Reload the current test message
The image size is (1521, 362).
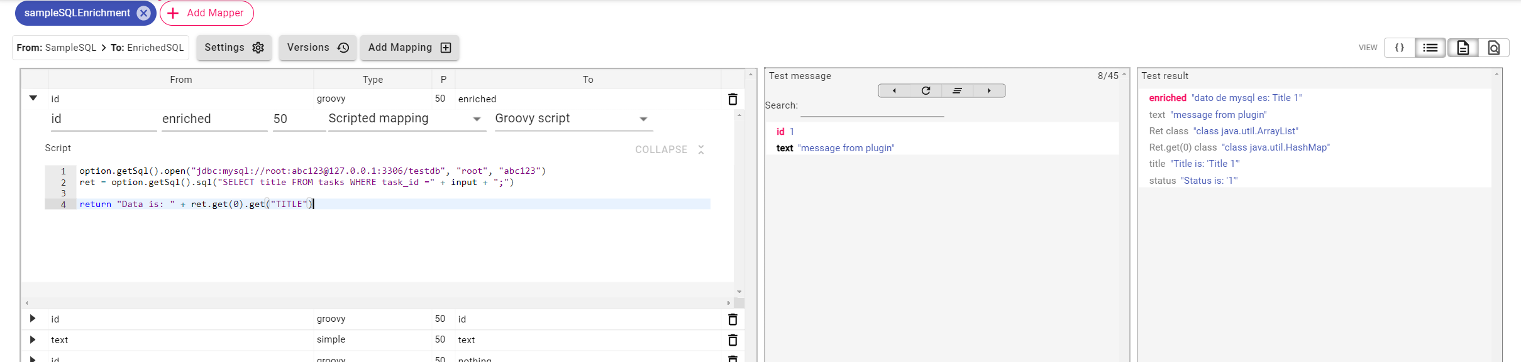click(x=926, y=91)
